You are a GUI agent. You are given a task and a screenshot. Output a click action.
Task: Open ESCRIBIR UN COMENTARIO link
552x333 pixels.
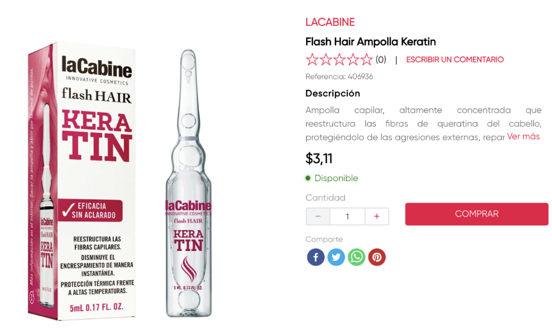(455, 59)
